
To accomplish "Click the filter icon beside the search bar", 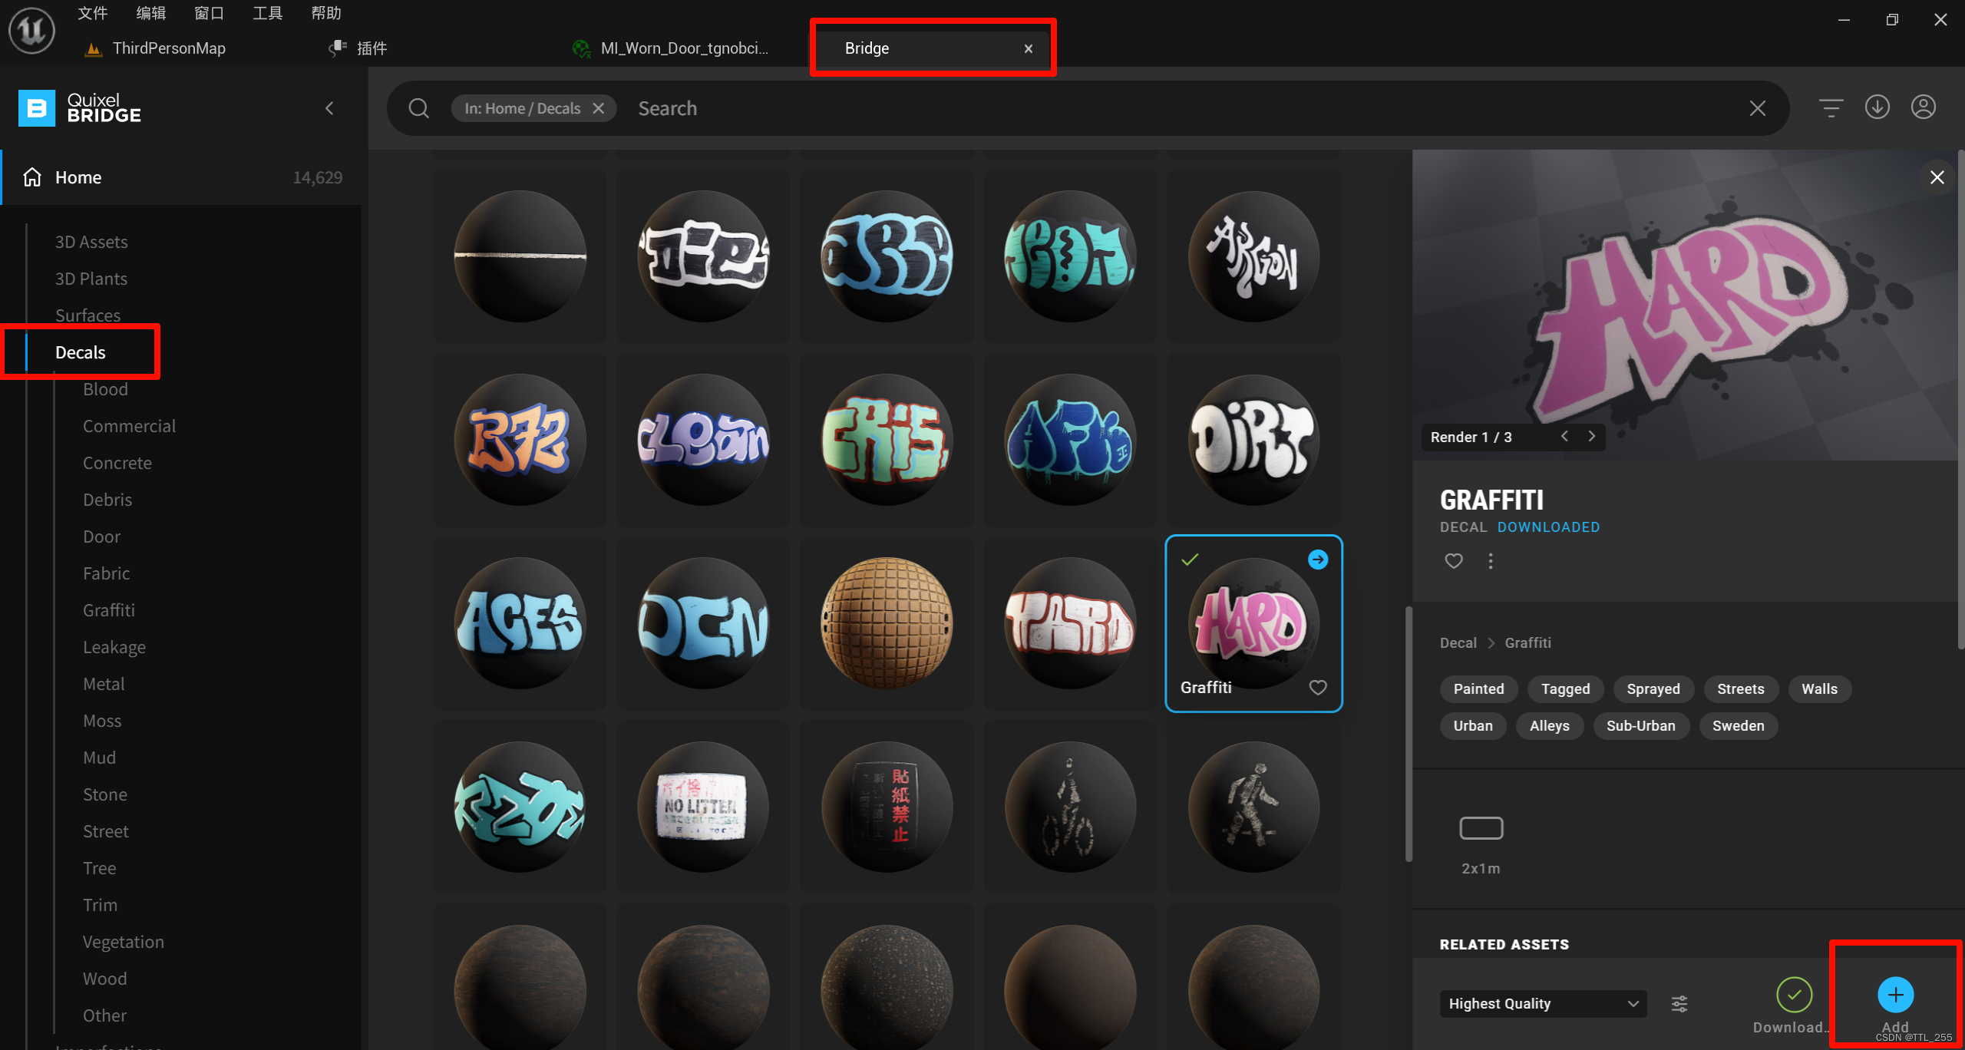I will click(1831, 108).
